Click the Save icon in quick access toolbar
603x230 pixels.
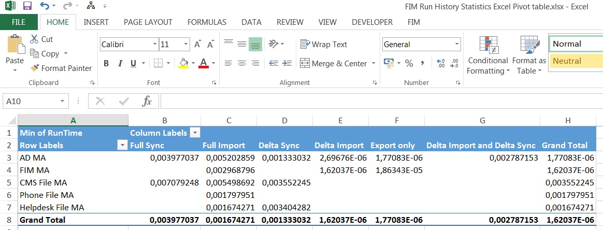tap(27, 6)
